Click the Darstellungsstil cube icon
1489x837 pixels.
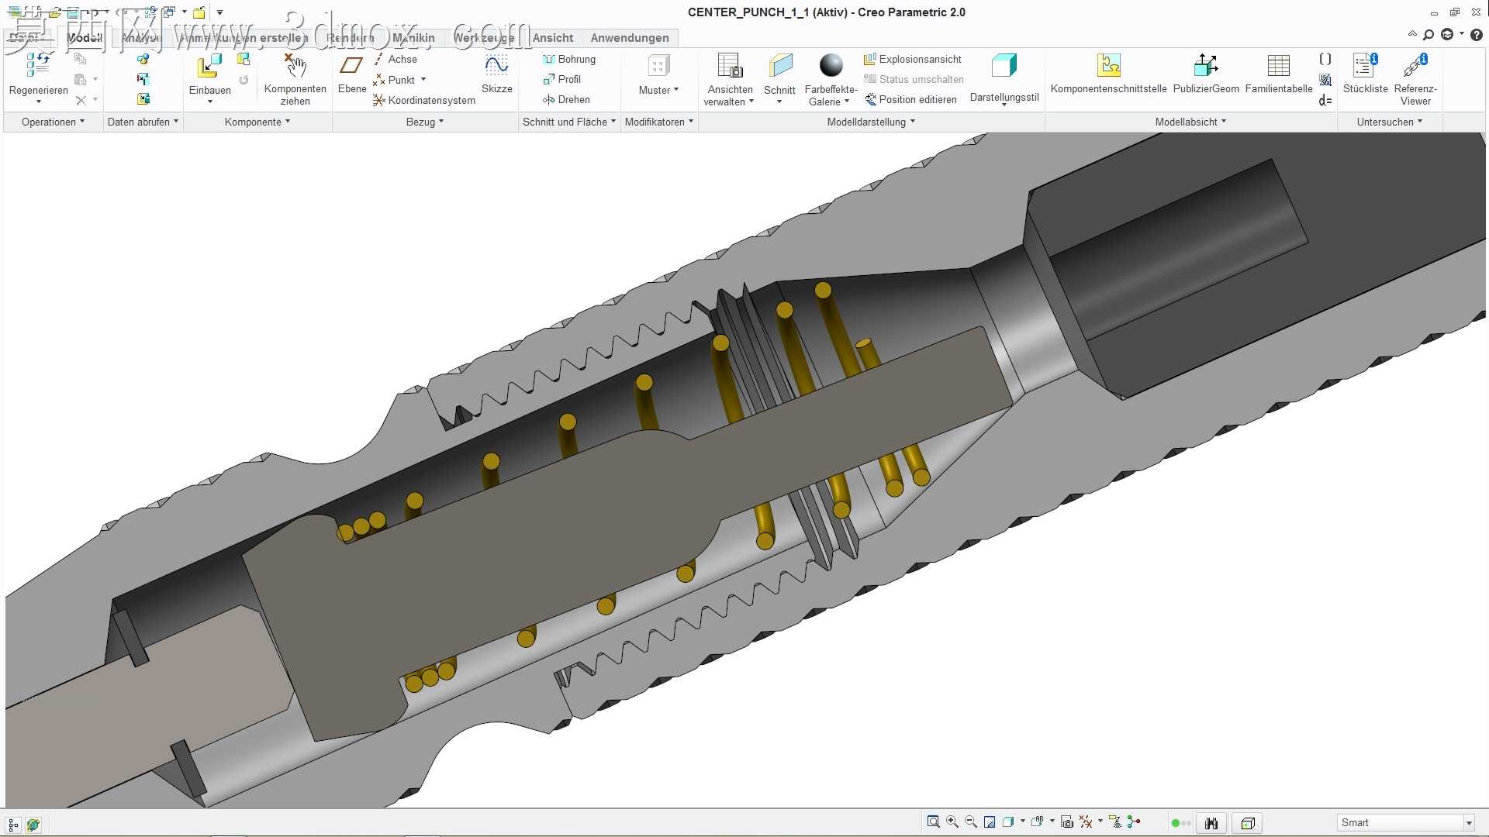click(1004, 66)
